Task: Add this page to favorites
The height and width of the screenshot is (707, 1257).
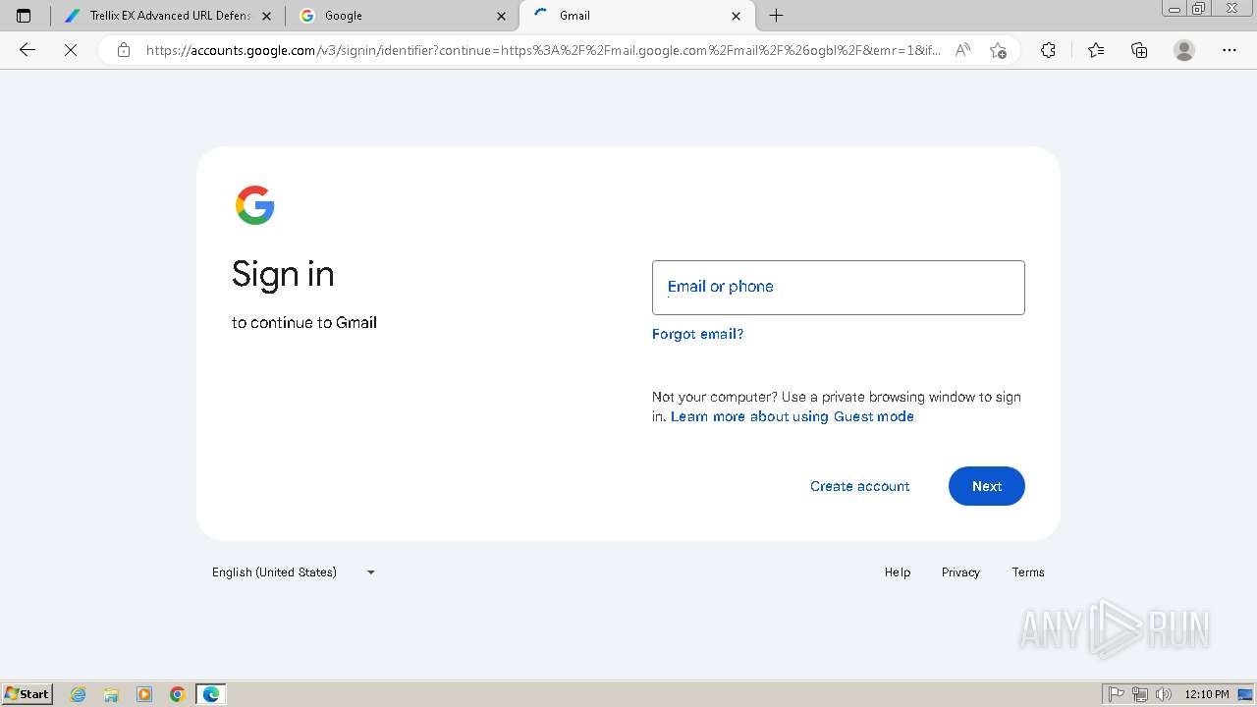Action: [x=998, y=50]
